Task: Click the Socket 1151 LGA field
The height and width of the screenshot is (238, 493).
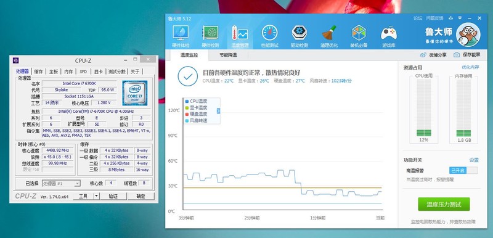Action: coord(79,96)
